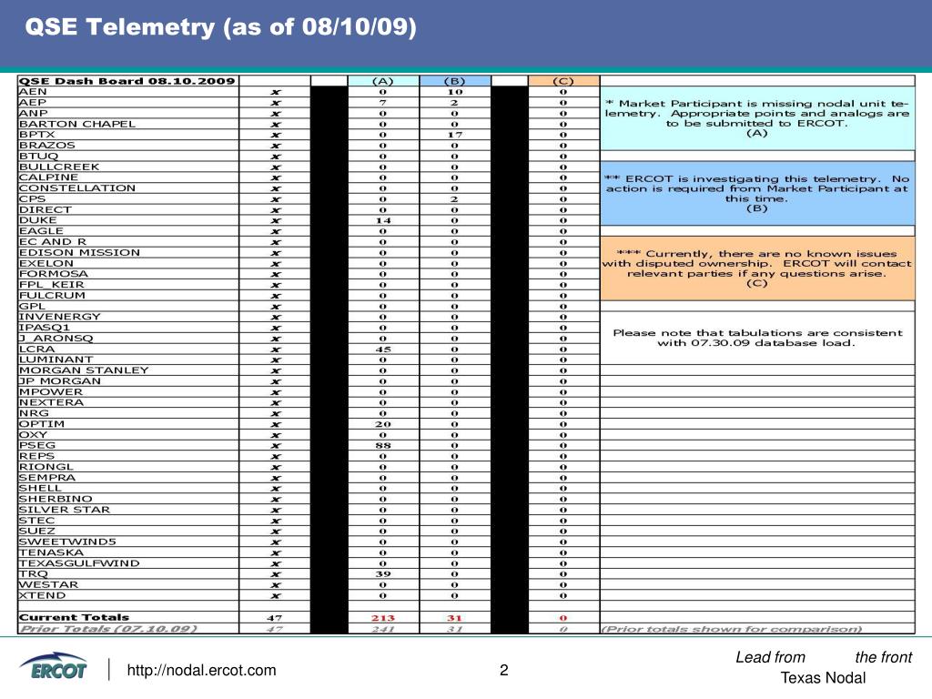Click the QSE Dash Board 08.10.2009 header
This screenshot has width=932, height=699.
127,81
